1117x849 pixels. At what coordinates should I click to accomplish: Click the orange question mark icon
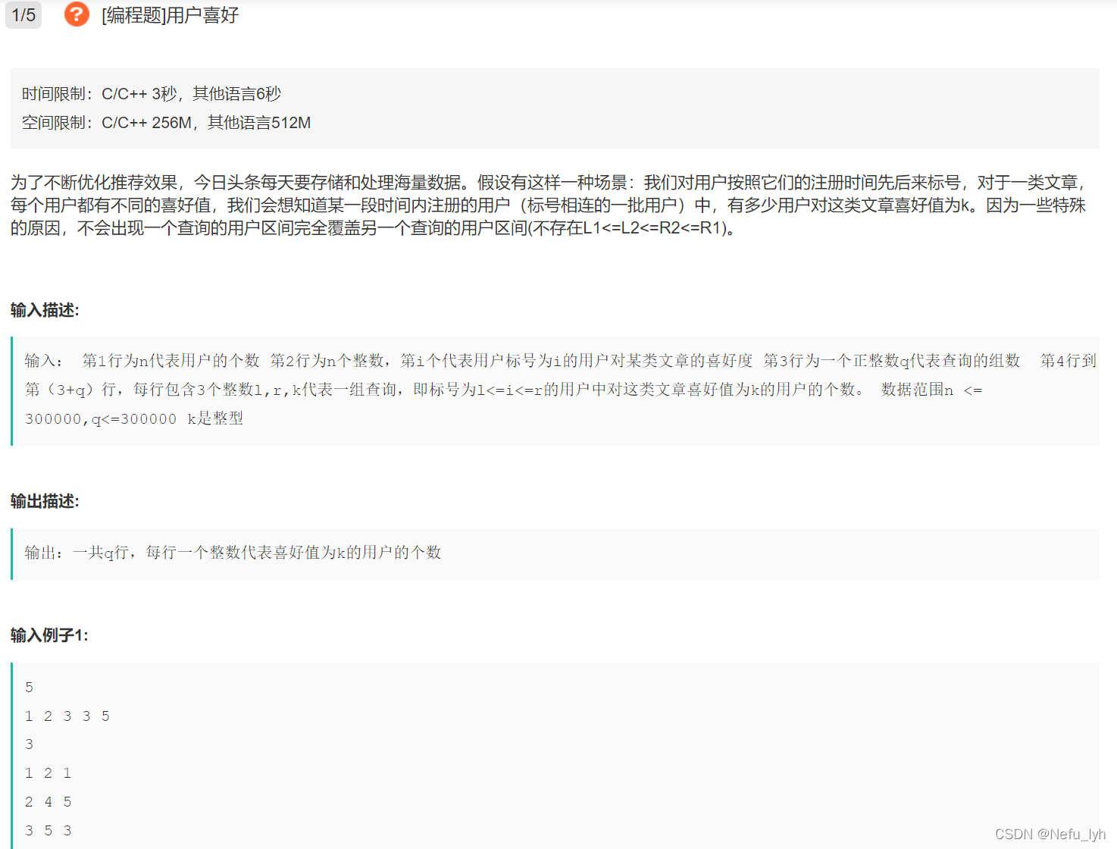[x=77, y=14]
